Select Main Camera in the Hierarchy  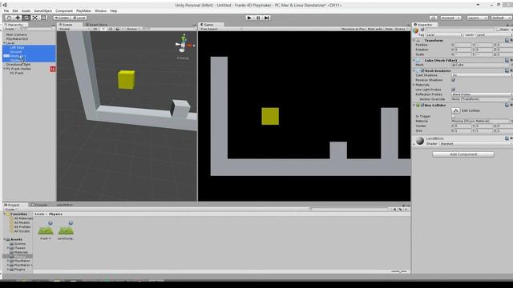coord(16,34)
